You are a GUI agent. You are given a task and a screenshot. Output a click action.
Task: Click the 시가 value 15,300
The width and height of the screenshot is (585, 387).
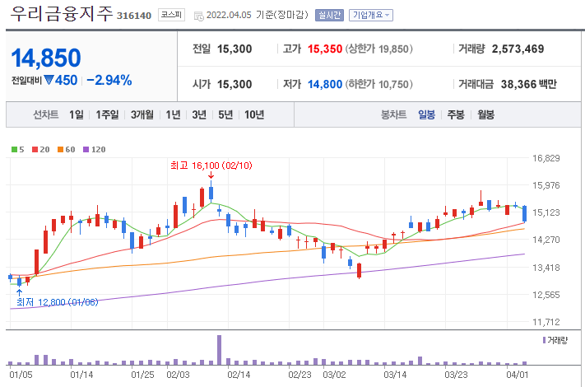[x=234, y=84]
